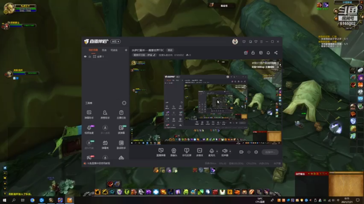Click the edit-title button beside the stream title
Viewport: 364px width, 204px height.
[x=170, y=50]
